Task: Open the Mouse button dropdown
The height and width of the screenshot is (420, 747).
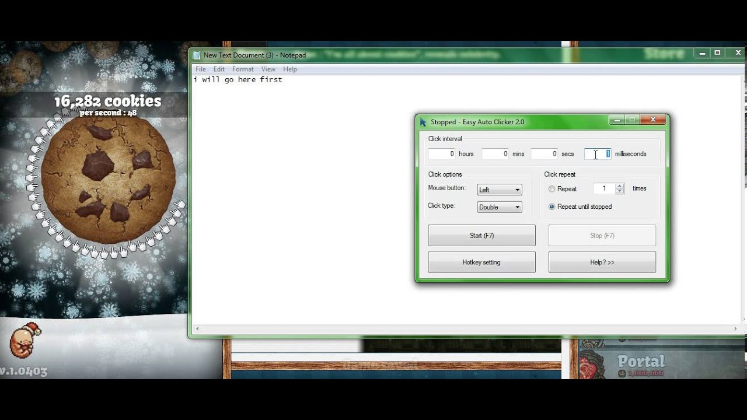Action: tap(500, 190)
